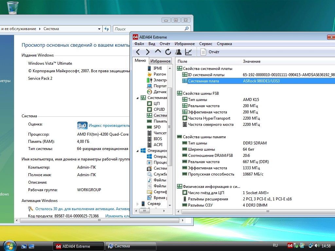The height and width of the screenshot is (251, 335).
Task: Switch to AIDA64 Extreme taskbar button
Action: click(x=79, y=246)
